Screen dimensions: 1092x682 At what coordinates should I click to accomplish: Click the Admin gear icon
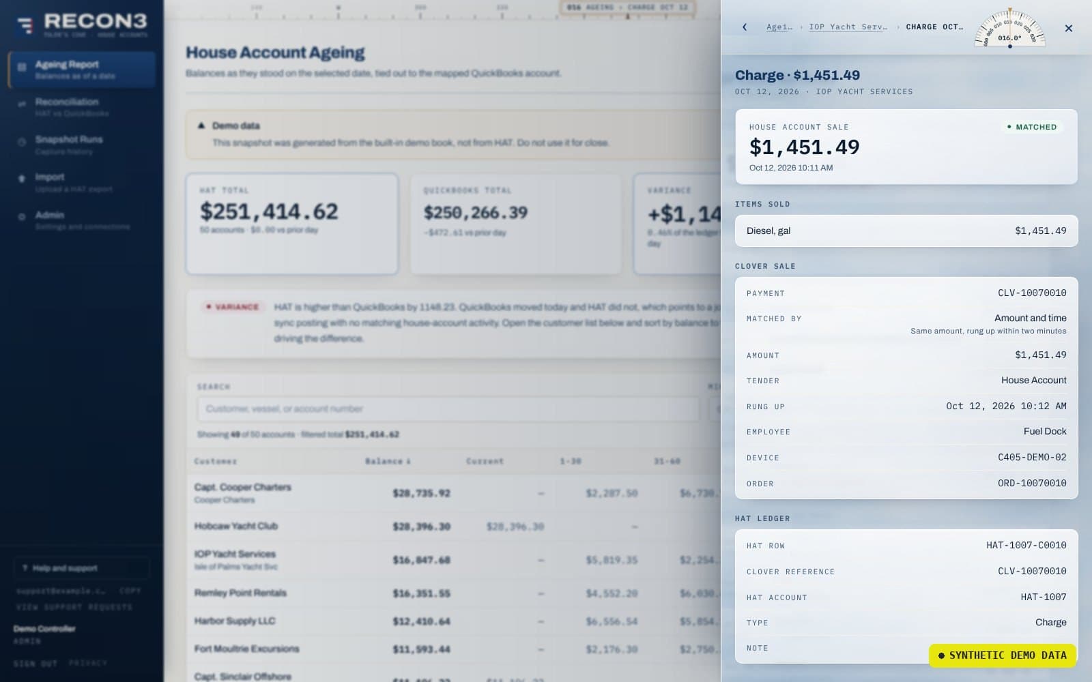point(22,217)
